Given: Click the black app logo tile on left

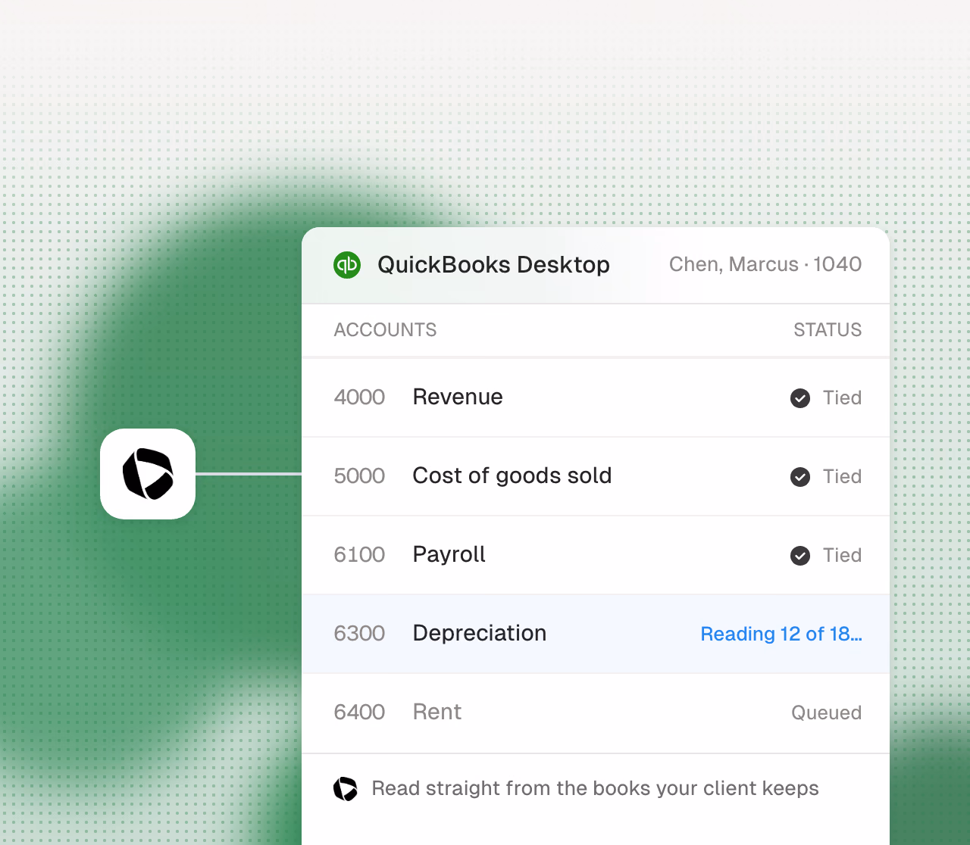Looking at the screenshot, I should (x=148, y=474).
